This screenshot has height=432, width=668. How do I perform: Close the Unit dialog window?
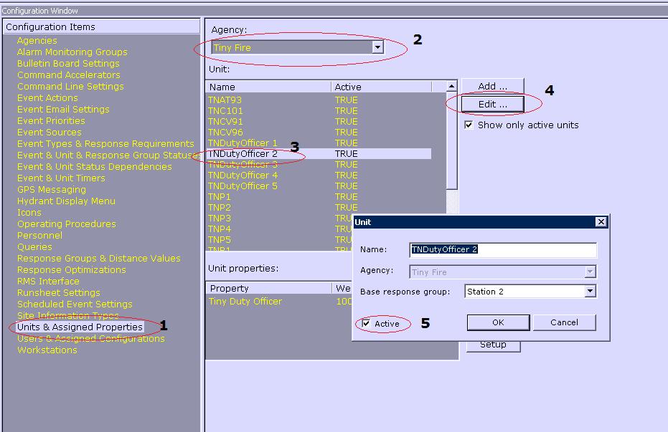pyautogui.click(x=601, y=222)
